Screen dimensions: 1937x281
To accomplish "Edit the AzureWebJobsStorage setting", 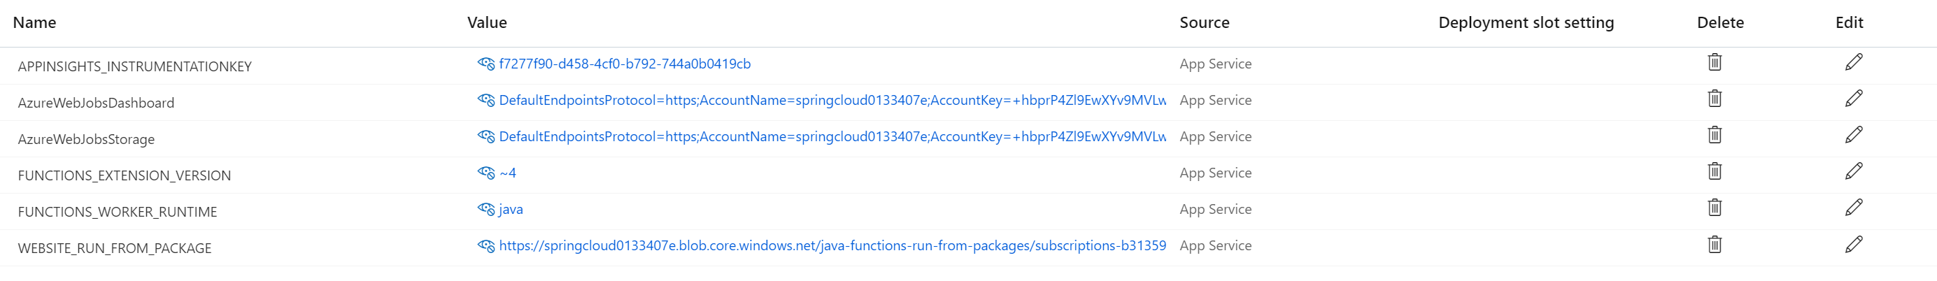I will [x=1854, y=135].
